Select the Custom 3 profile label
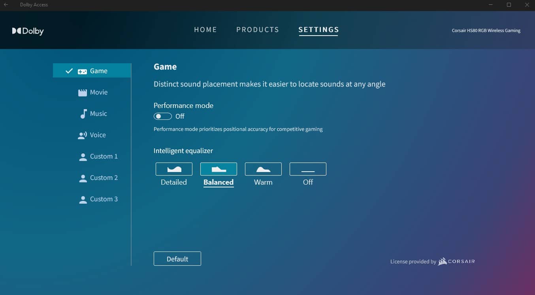This screenshot has height=295, width=535. tap(104, 199)
